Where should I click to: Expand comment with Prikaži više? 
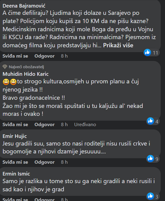118,45
